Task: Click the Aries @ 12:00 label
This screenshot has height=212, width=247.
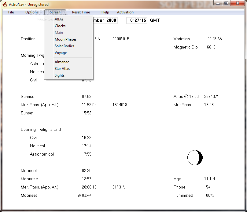Action: pyautogui.click(x=186, y=96)
